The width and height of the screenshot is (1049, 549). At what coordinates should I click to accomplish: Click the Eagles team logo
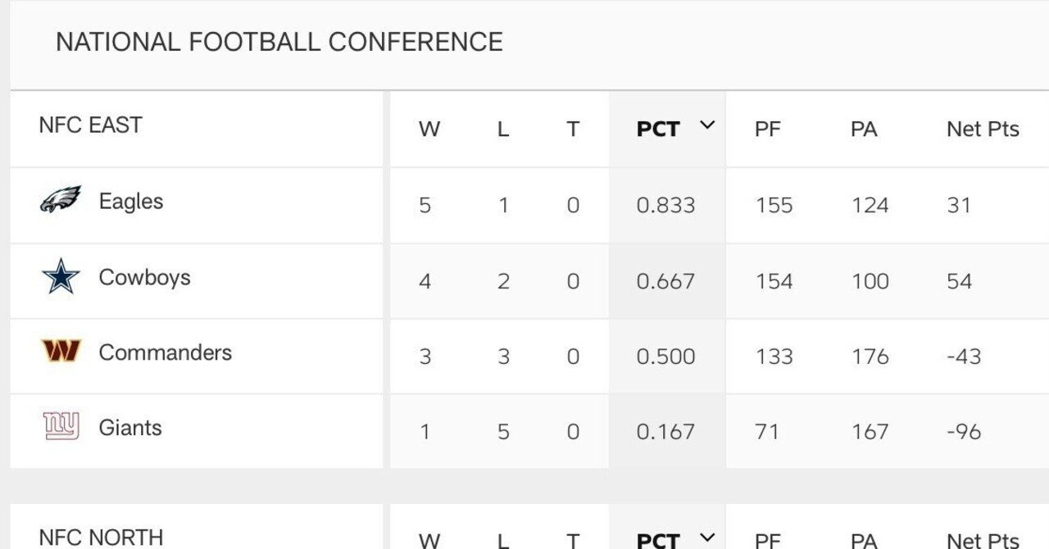[60, 200]
